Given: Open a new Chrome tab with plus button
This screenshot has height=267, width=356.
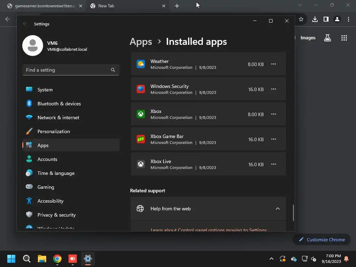Looking at the screenshot, I should point(177,6).
